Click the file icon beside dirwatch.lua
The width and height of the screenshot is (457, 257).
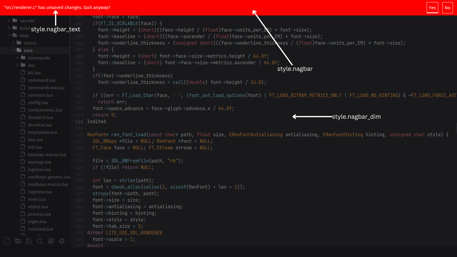pyautogui.click(x=23, y=117)
